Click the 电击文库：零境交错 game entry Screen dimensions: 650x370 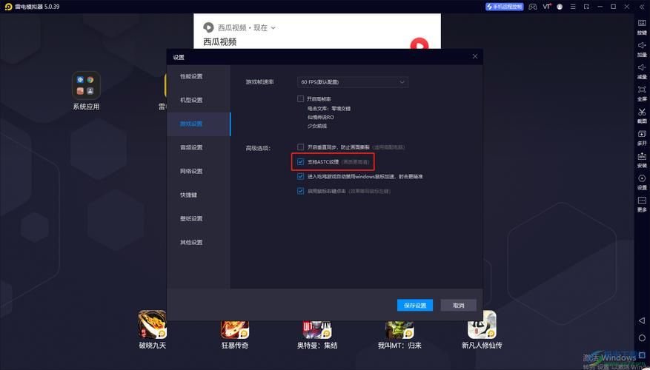click(329, 109)
